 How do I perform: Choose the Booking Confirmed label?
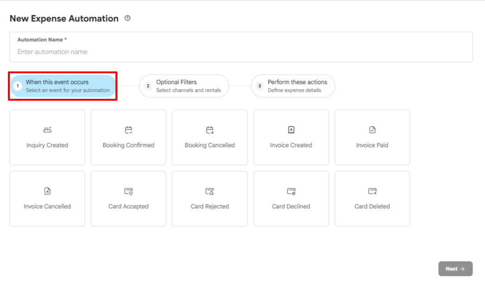[x=128, y=145]
